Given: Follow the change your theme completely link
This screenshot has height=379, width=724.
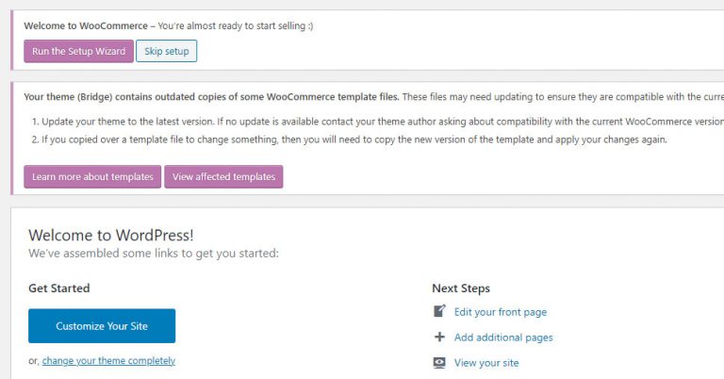Looking at the screenshot, I should point(108,361).
